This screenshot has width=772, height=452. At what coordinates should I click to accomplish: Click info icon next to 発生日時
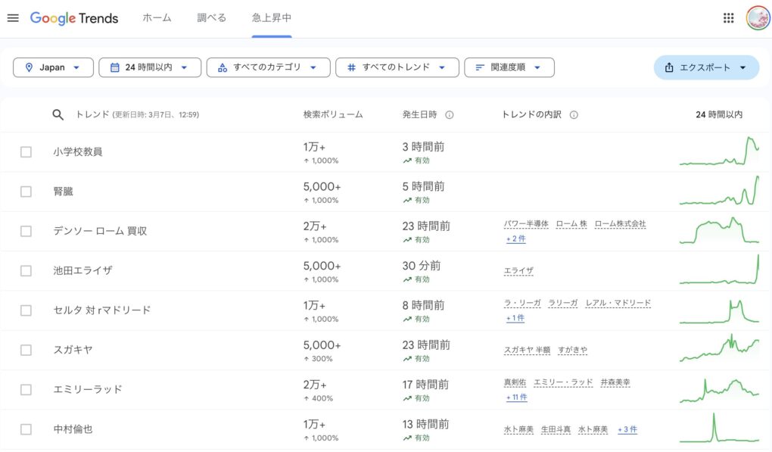pos(450,115)
